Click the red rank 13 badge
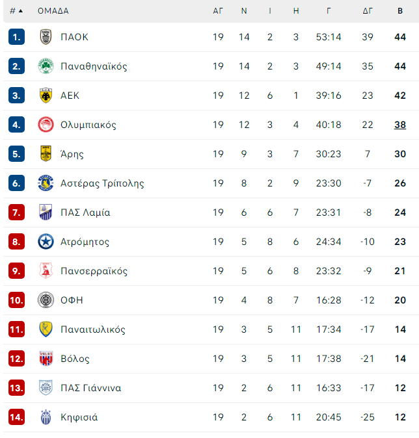 coord(16,388)
